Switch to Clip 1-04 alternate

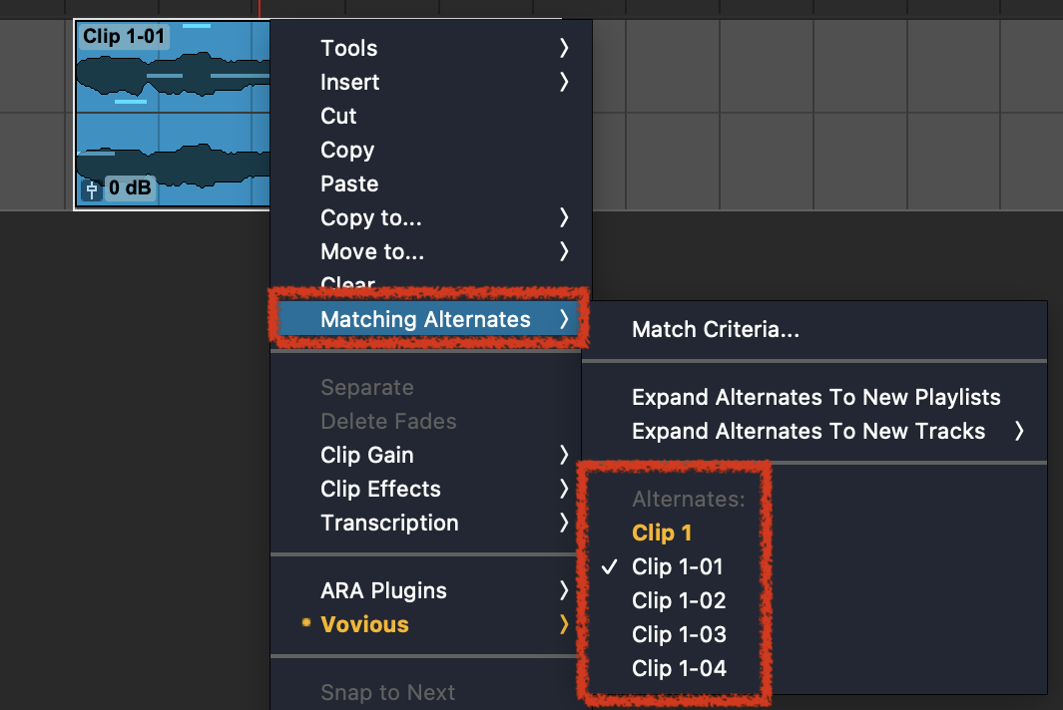tap(679, 668)
